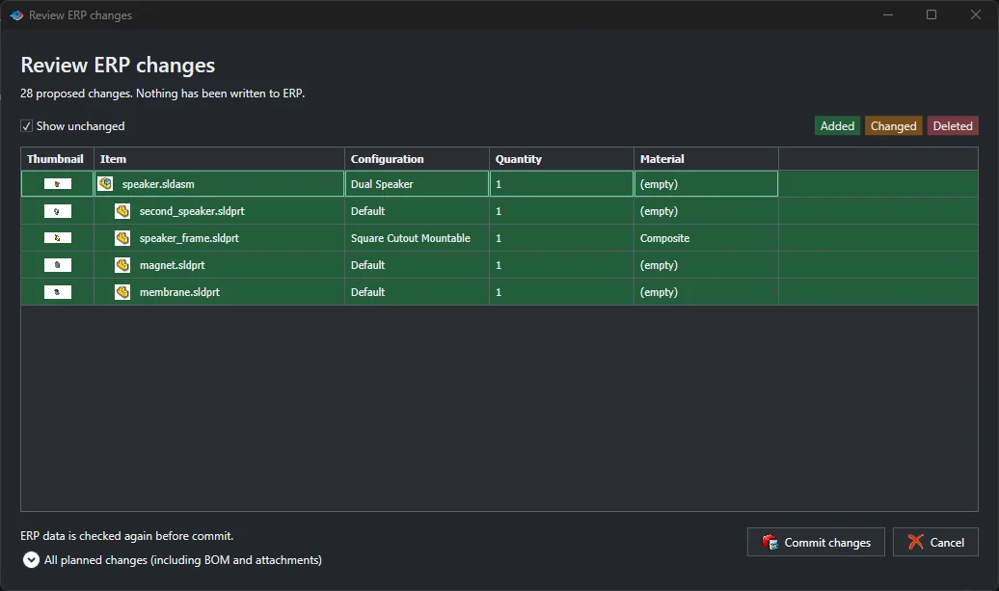Screen dimensions: 999x591
Task: Open the second_speaker.sldprt thumbnail
Action: pos(57,211)
